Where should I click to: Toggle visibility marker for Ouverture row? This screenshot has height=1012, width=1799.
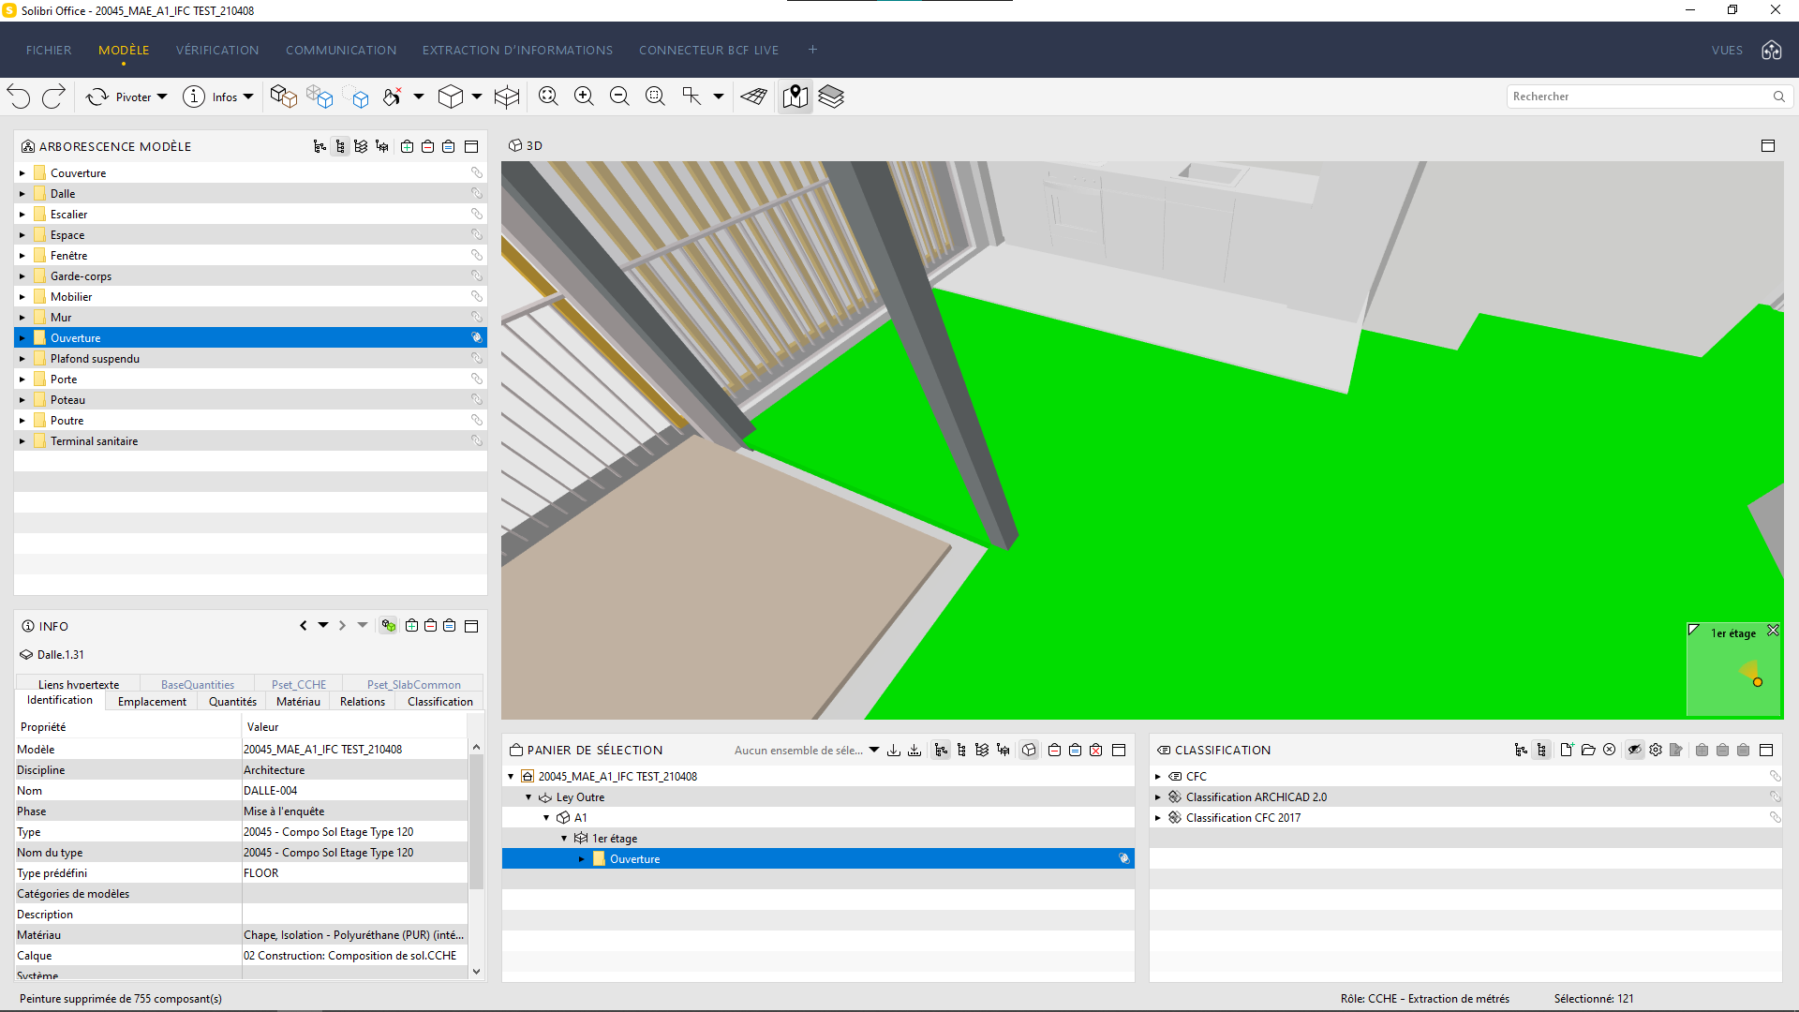(476, 337)
